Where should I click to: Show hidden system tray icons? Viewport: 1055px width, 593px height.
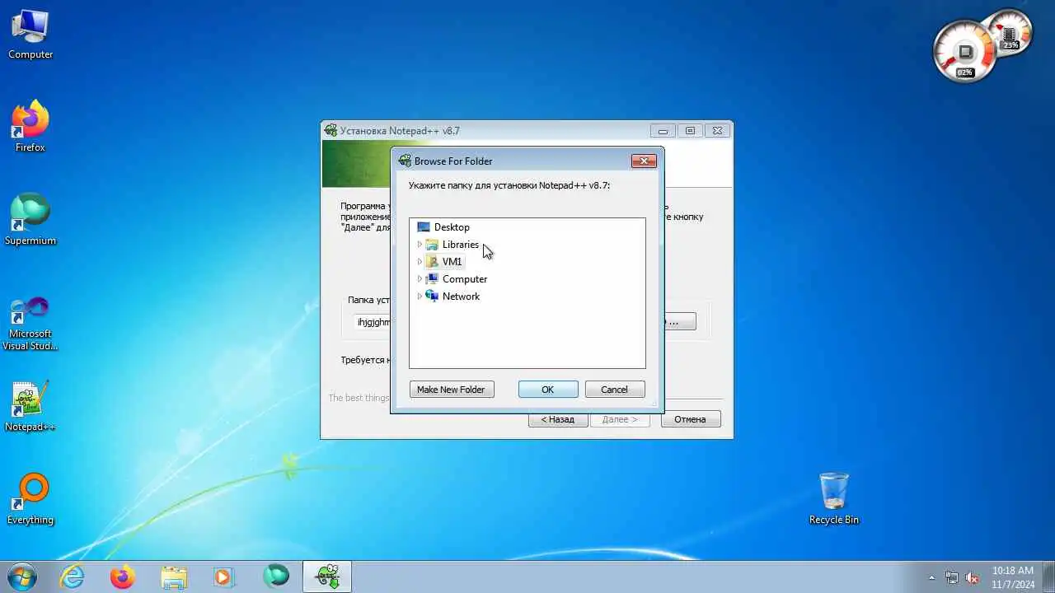pyautogui.click(x=932, y=577)
